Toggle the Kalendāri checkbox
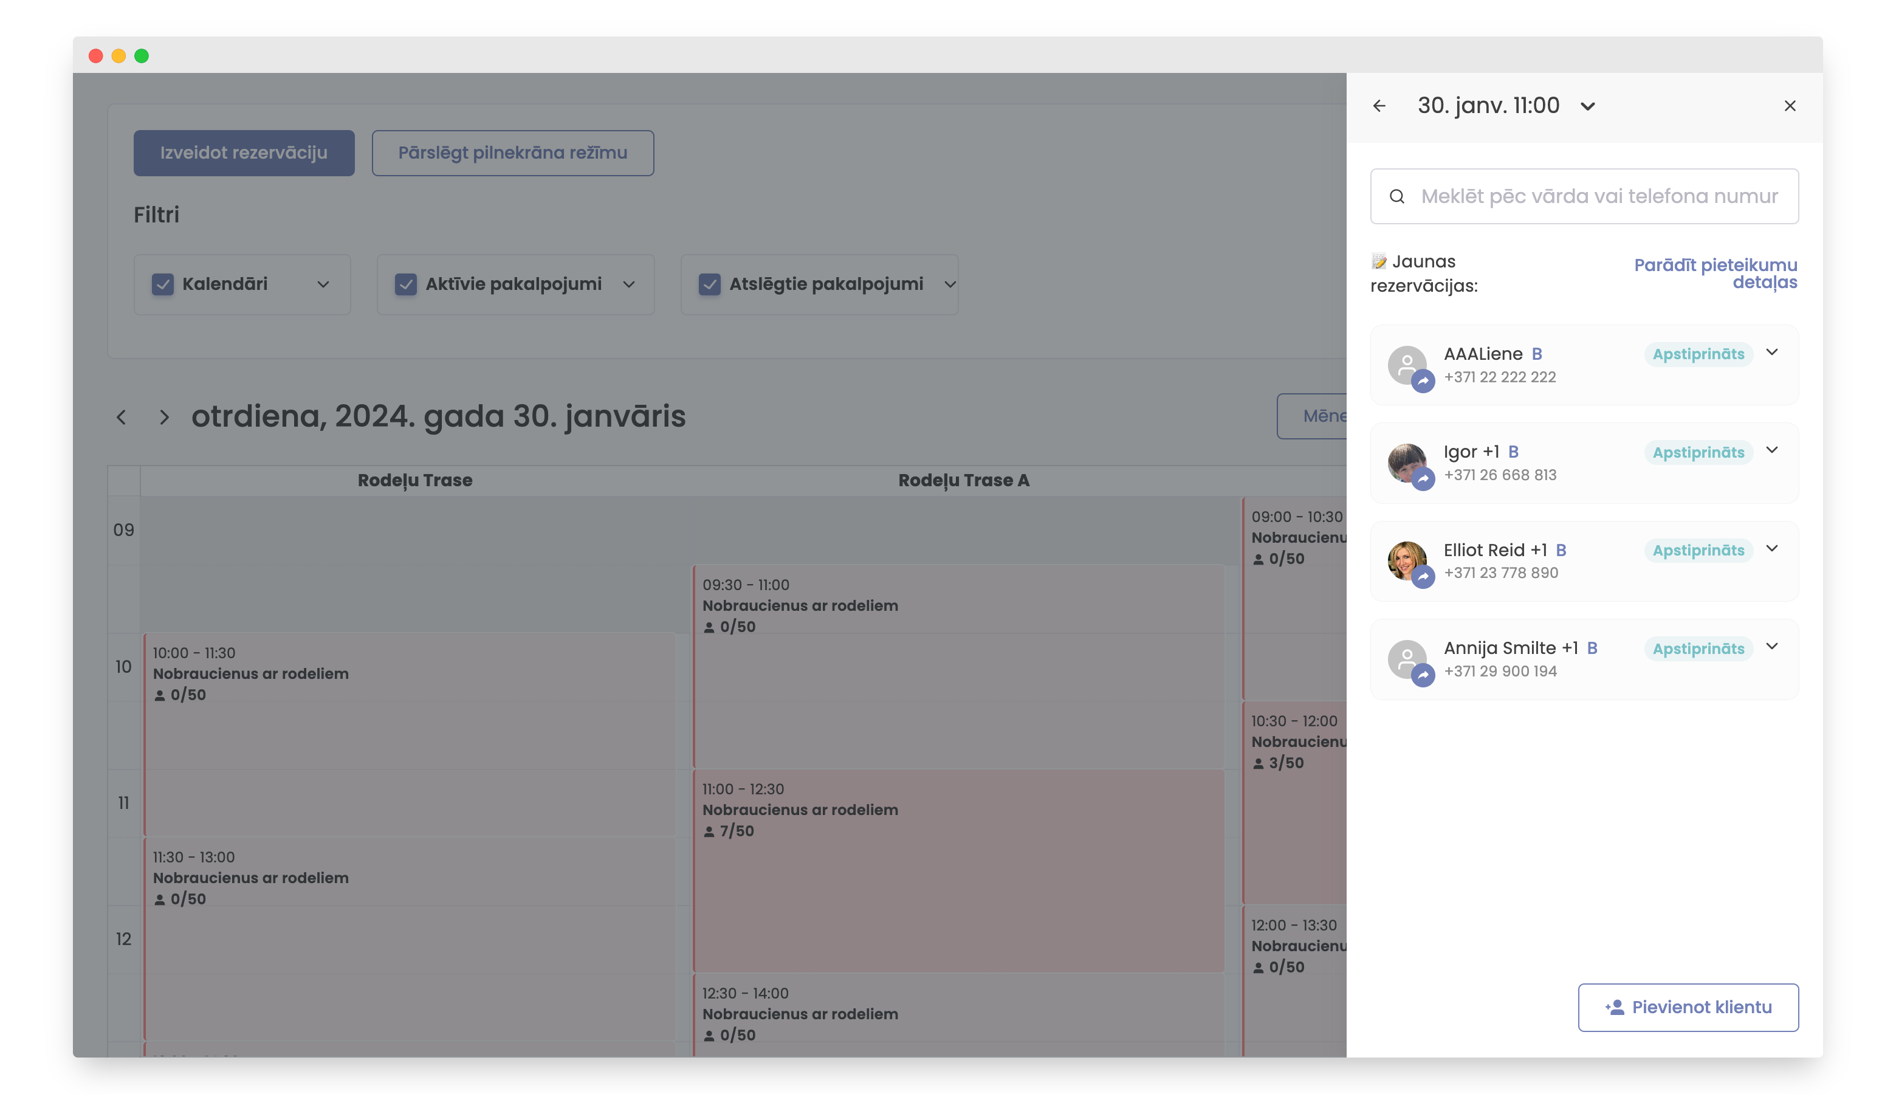 point(163,284)
